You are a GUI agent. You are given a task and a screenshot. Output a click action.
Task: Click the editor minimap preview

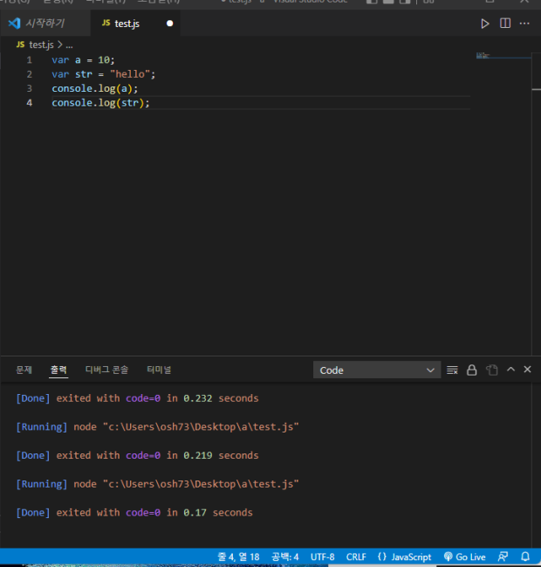(503, 56)
